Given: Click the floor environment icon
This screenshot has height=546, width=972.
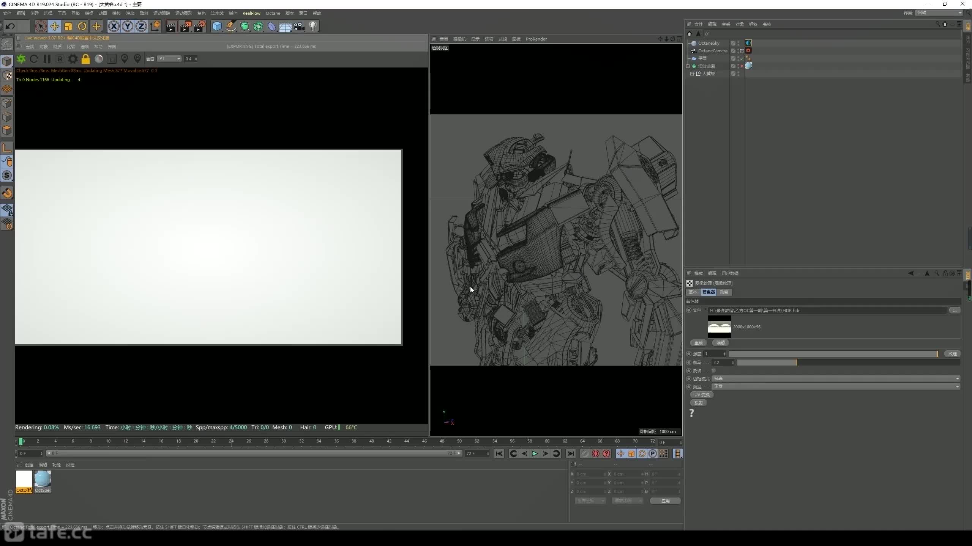Looking at the screenshot, I should (286, 26).
